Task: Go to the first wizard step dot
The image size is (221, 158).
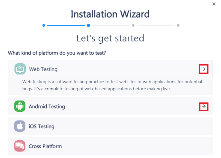Action: pos(44,25)
